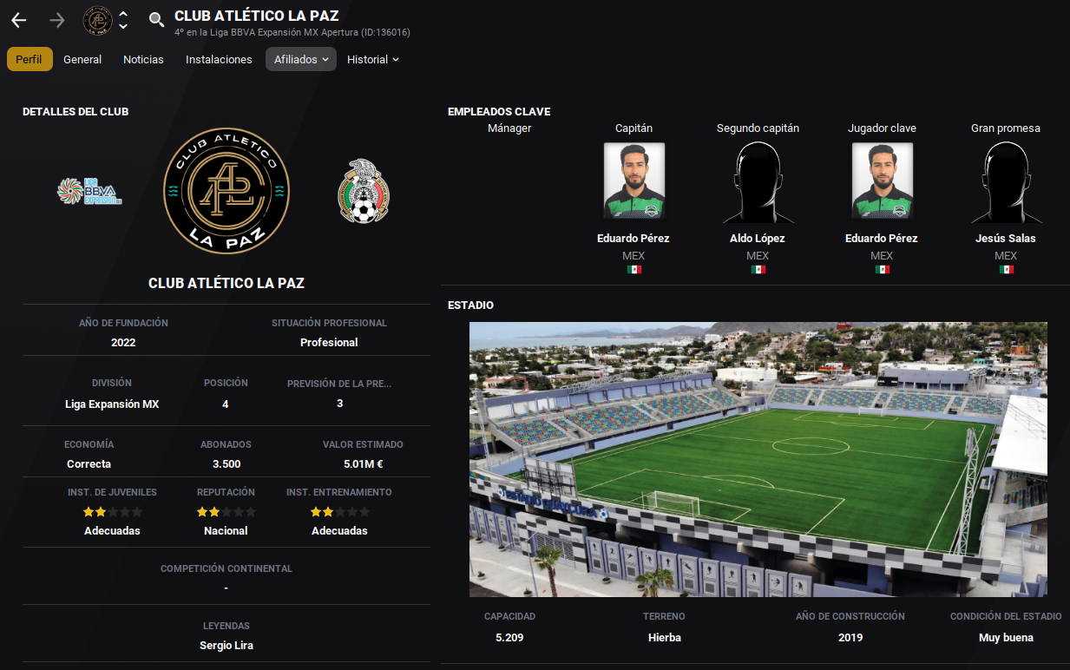Click the founding year 2022 value
This screenshot has width=1070, height=670.
pyautogui.click(x=123, y=342)
